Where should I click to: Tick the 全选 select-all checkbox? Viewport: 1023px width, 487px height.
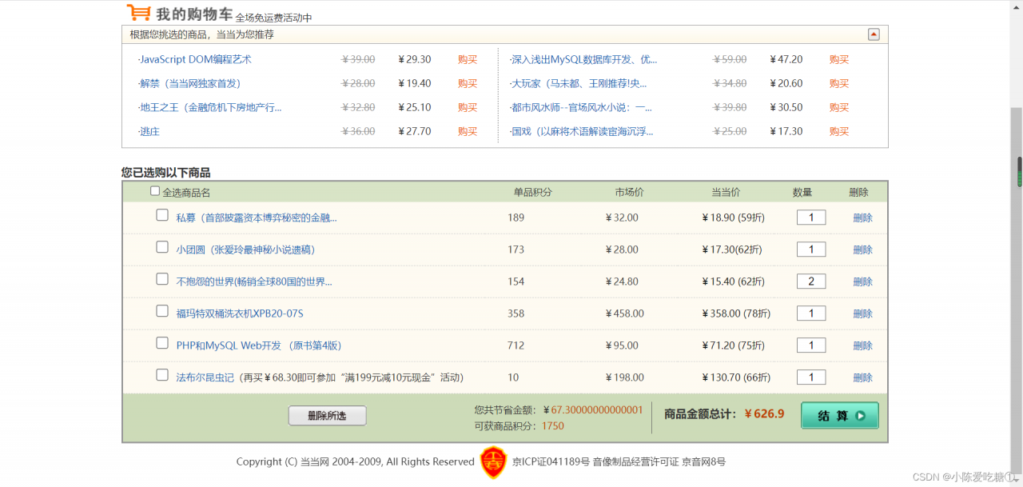point(155,191)
